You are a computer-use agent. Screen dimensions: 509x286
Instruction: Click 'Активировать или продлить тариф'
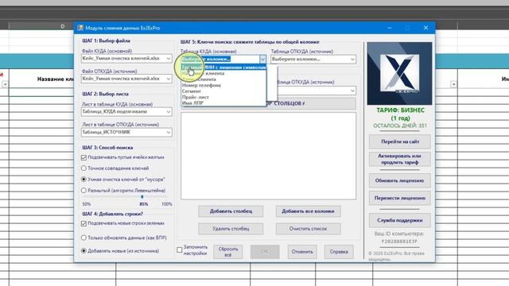tap(400, 159)
